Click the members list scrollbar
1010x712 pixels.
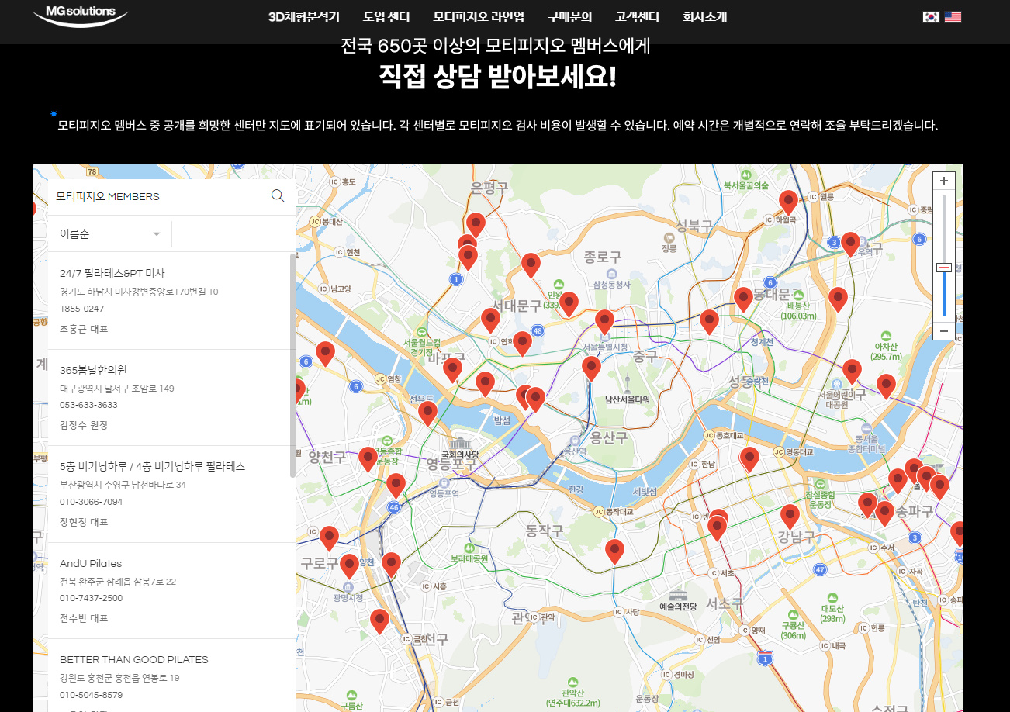292,365
